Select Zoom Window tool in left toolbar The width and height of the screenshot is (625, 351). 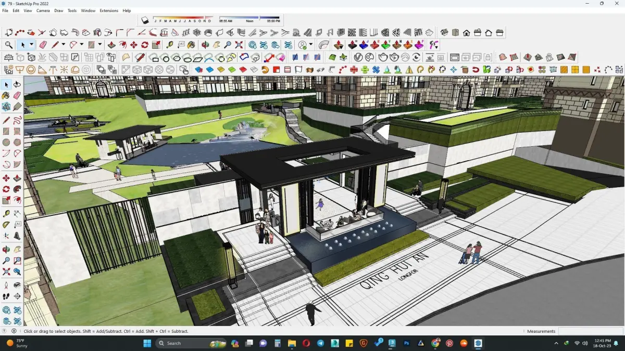pyautogui.click(x=17, y=261)
